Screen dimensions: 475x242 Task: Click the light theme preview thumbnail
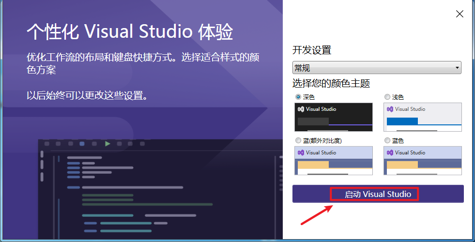[423, 117]
